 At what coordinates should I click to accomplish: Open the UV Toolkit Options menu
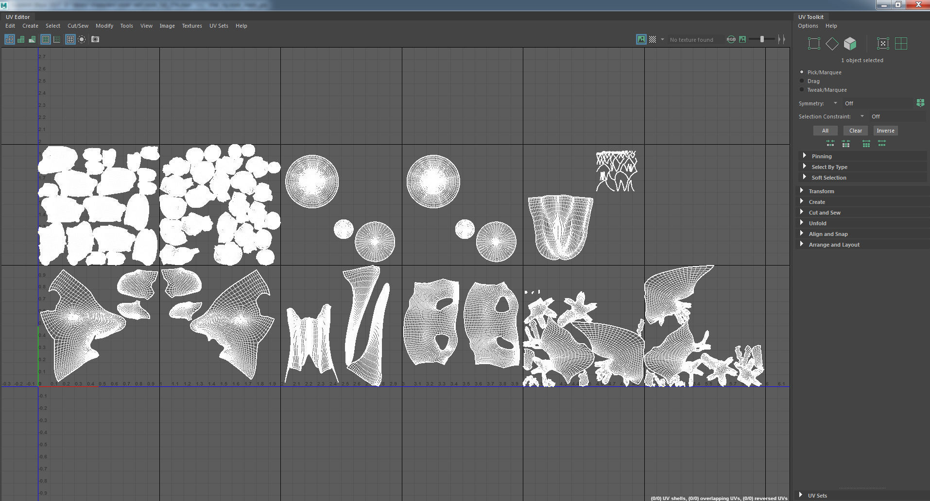pos(808,26)
